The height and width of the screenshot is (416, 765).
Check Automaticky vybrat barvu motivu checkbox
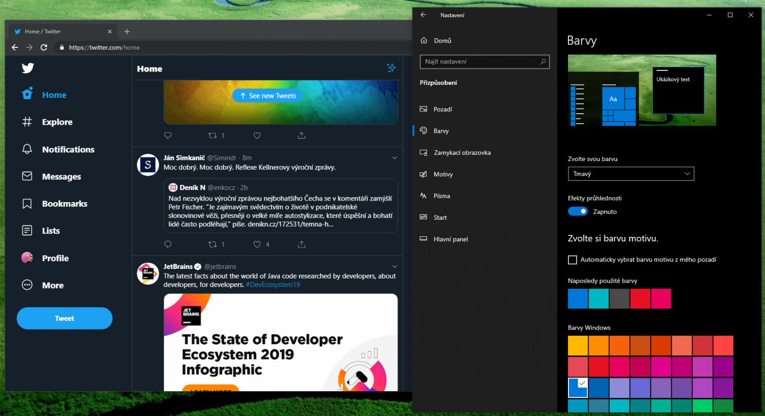572,260
